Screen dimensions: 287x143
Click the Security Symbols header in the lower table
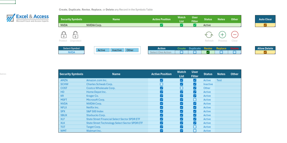pos(71,74)
